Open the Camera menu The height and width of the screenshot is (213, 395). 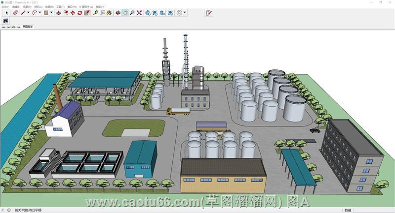click(x=39, y=7)
